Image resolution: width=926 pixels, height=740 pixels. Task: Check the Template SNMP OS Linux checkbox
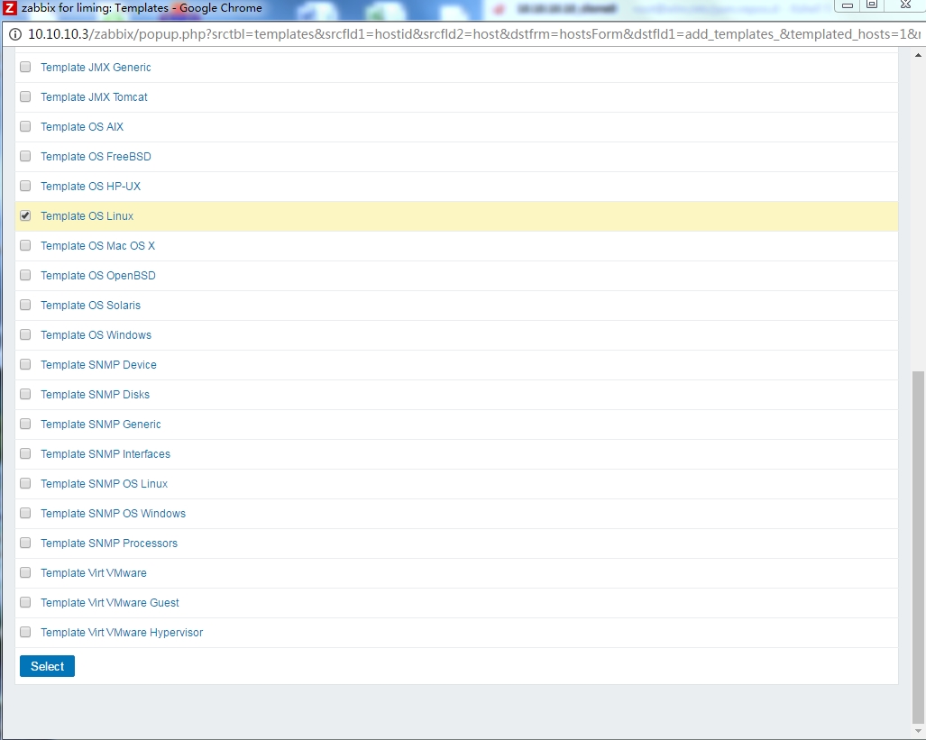(25, 483)
